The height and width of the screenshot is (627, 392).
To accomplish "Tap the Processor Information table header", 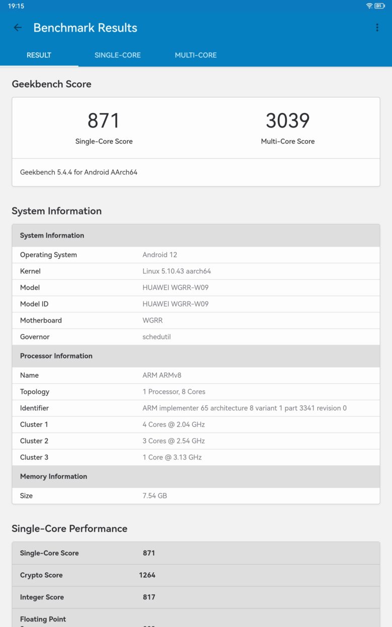I will tap(196, 356).
